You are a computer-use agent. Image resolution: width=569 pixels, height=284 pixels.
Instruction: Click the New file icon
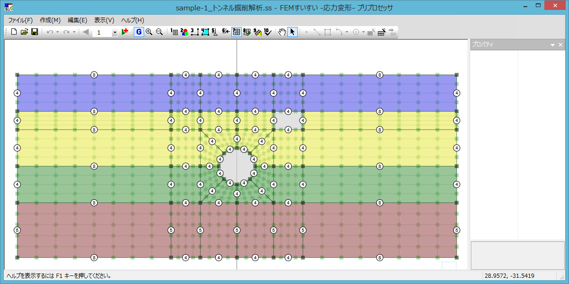(x=14, y=32)
